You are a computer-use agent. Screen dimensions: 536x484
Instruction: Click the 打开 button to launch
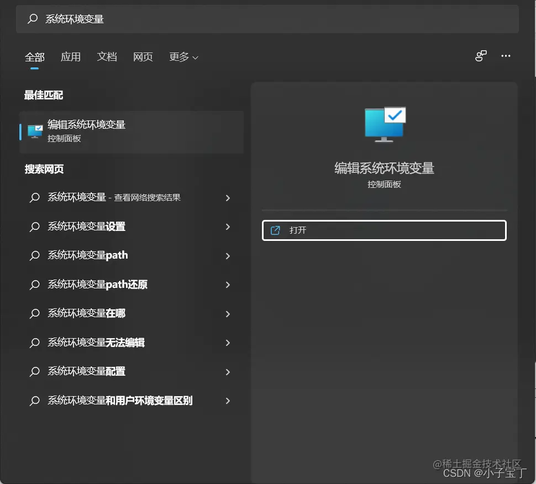(383, 230)
